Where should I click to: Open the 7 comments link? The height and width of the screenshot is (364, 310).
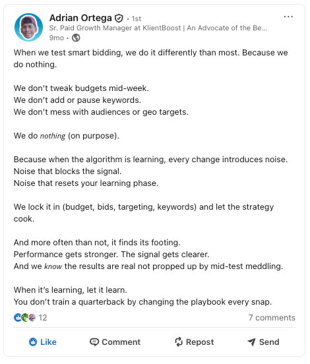pos(272,318)
